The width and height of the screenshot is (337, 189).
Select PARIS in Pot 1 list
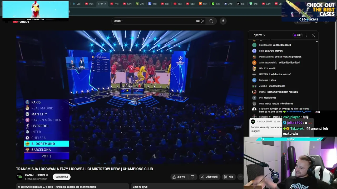47,102
